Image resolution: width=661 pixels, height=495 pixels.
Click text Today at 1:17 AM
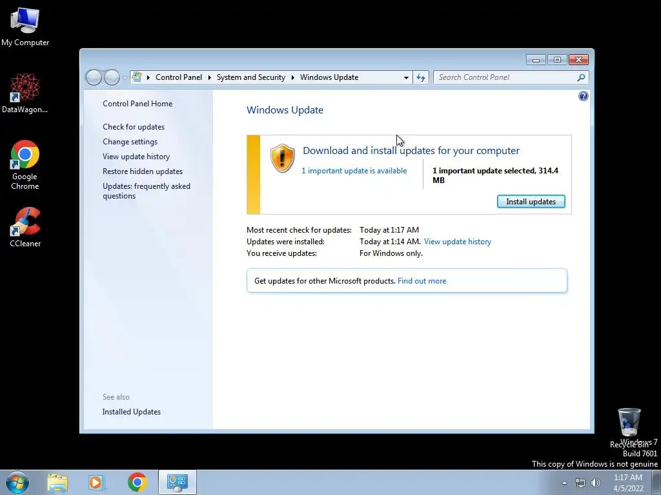(389, 230)
